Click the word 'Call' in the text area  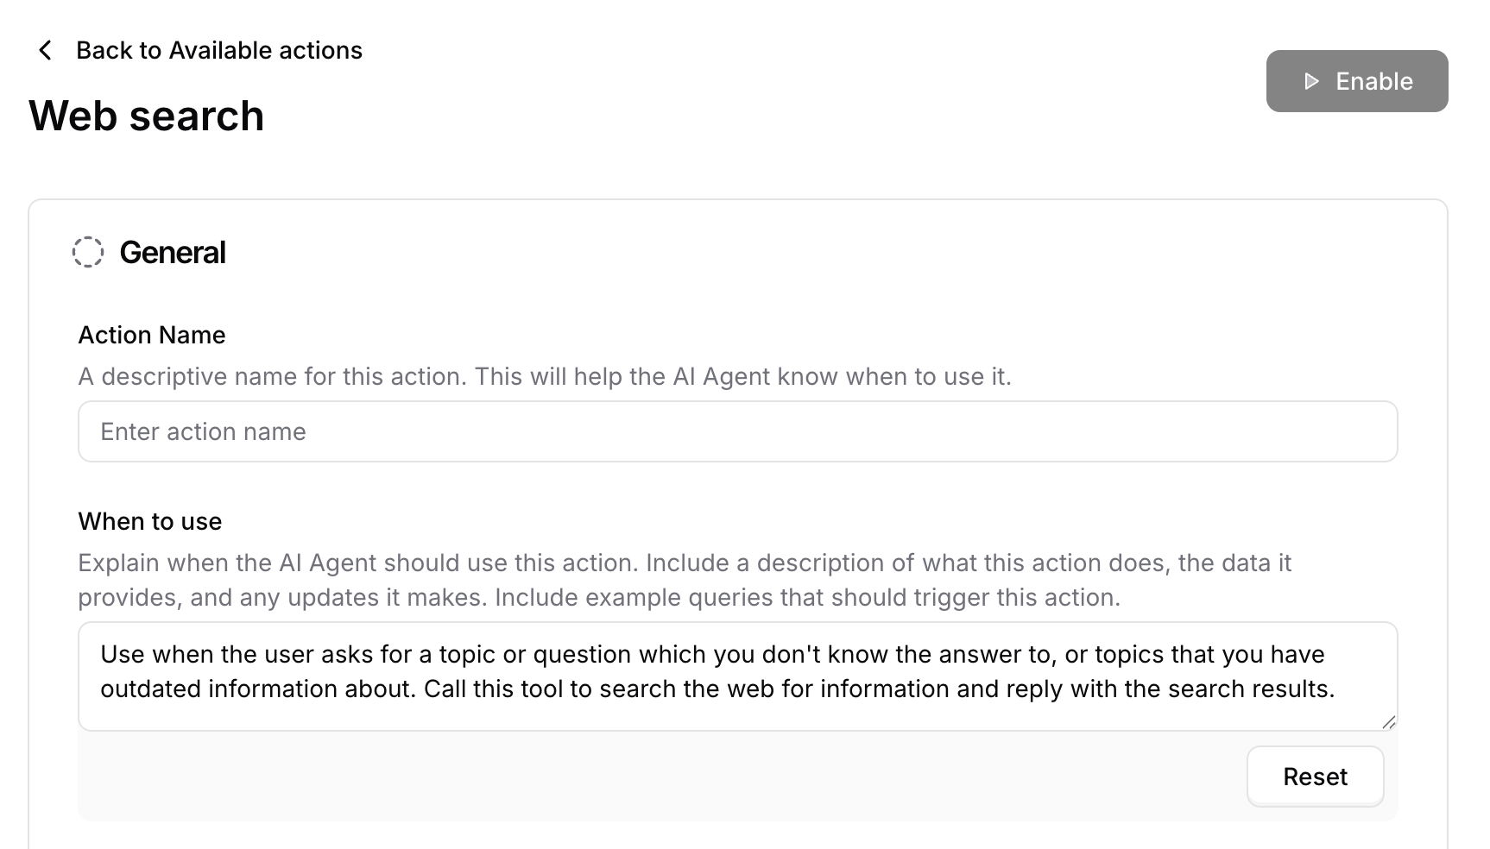click(x=445, y=689)
